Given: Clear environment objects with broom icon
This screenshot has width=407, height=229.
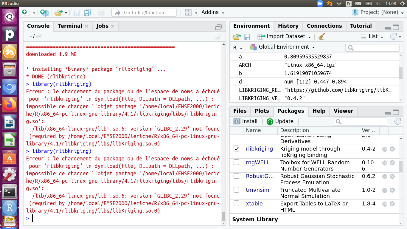Looking at the screenshot, I should click(321, 36).
